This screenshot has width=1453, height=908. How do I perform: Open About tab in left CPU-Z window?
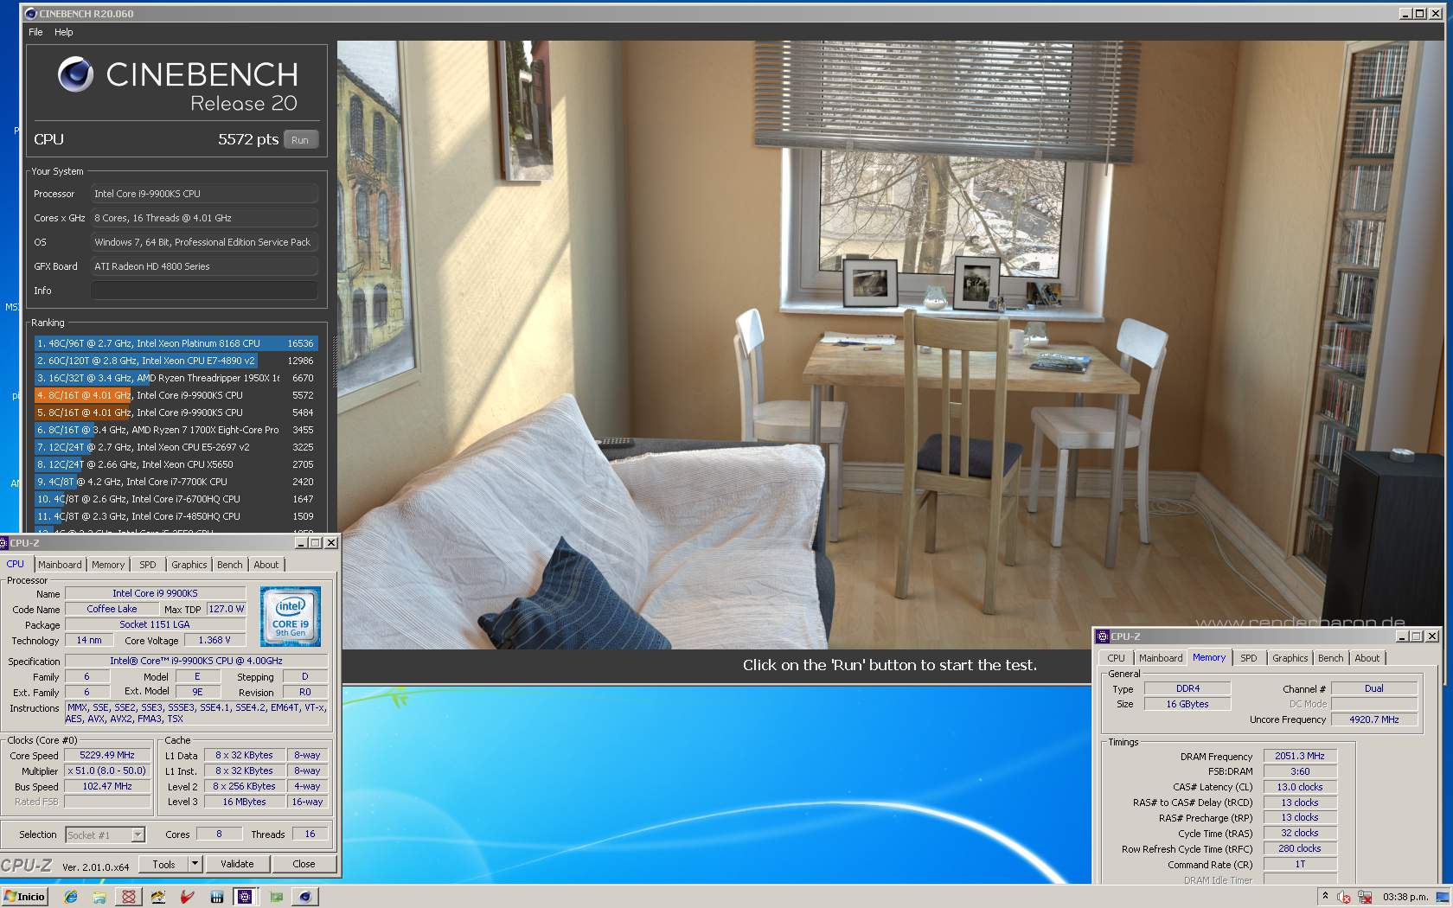click(266, 565)
